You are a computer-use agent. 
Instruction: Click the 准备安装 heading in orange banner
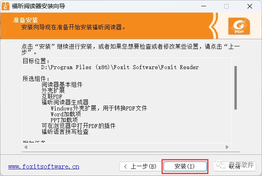pyautogui.click(x=26, y=20)
